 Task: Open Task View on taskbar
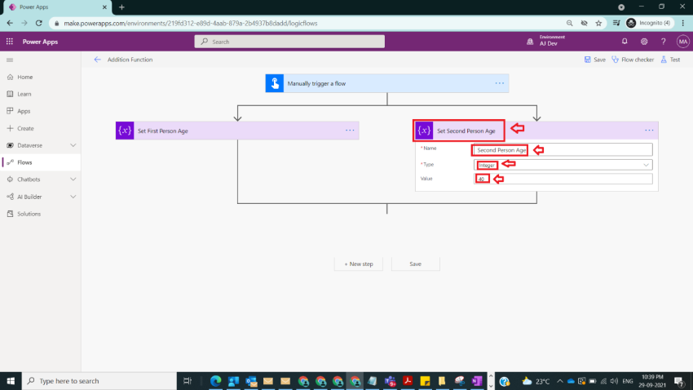click(188, 381)
